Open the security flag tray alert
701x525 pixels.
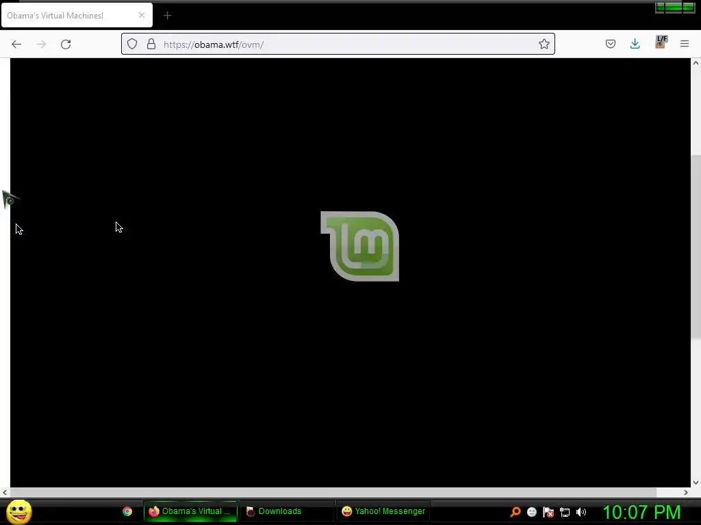click(x=548, y=512)
